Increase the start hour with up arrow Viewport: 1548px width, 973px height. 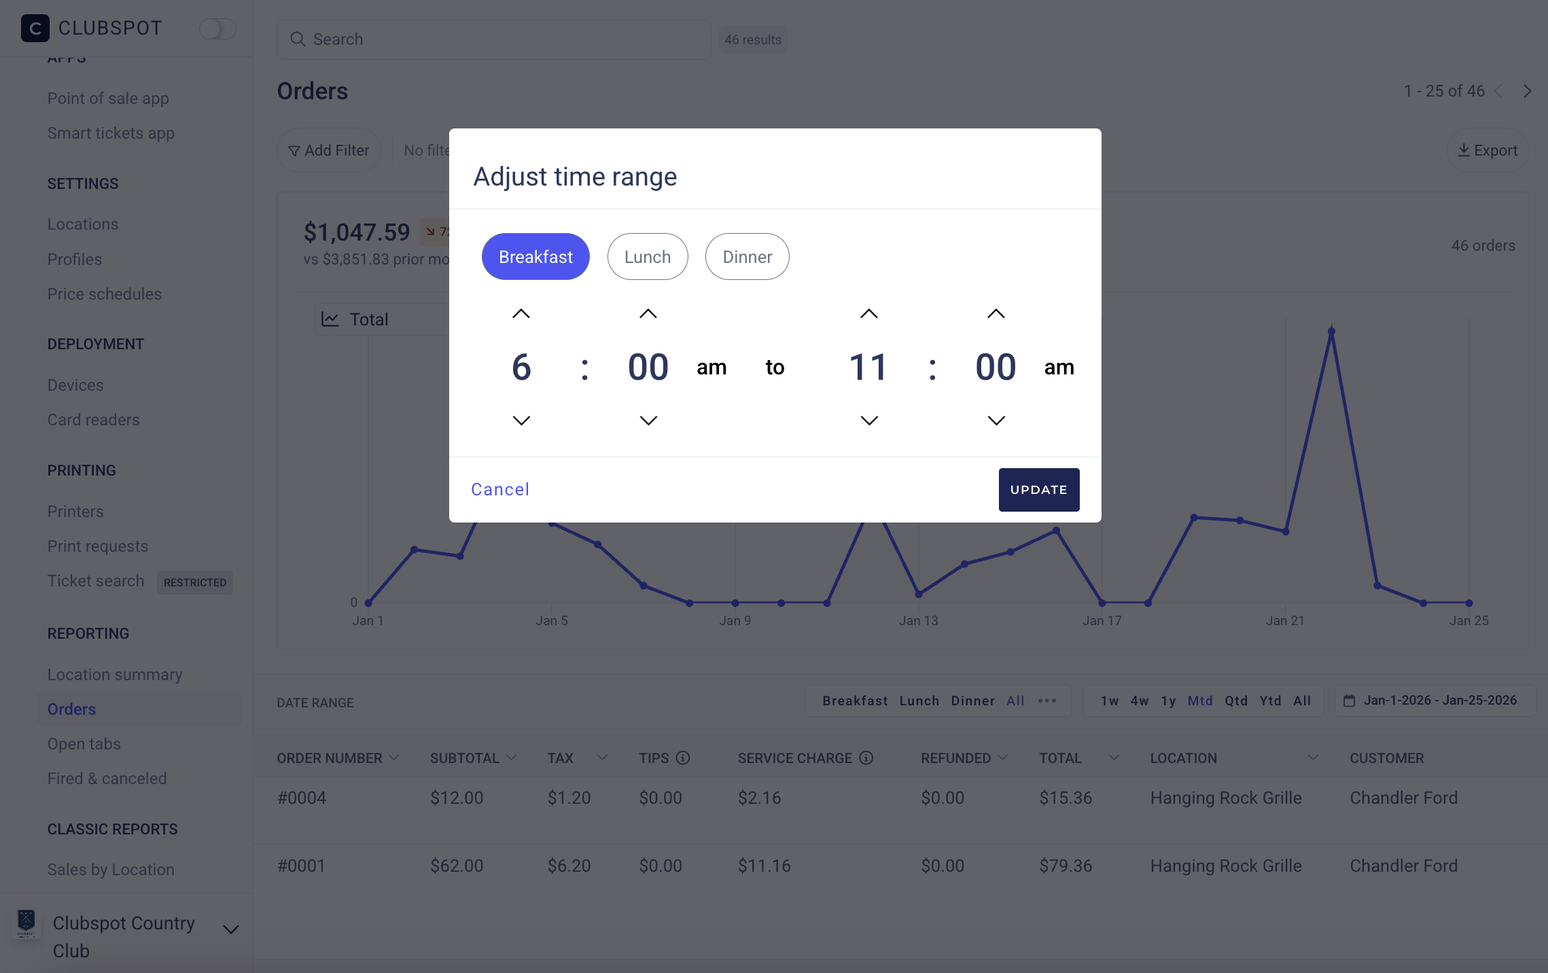pyautogui.click(x=521, y=314)
